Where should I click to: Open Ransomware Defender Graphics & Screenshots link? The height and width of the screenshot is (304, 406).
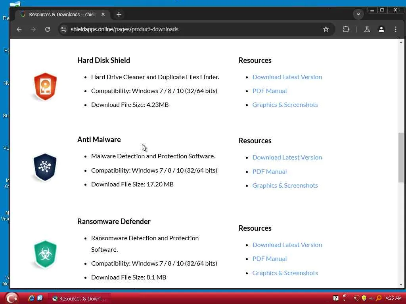coord(285,273)
